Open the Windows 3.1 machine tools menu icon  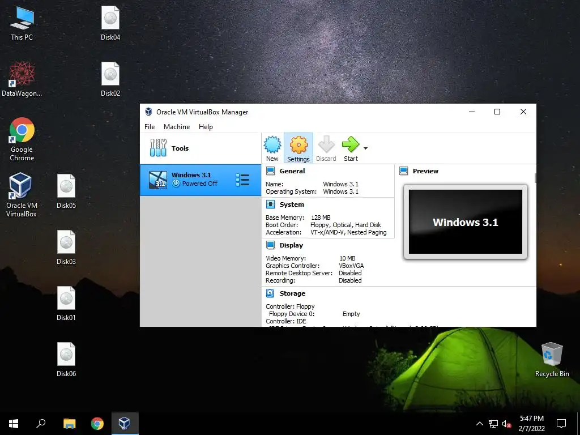(x=242, y=180)
